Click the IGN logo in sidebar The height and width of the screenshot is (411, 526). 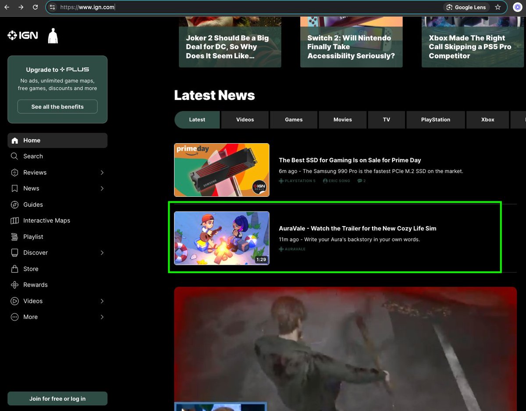tap(23, 35)
